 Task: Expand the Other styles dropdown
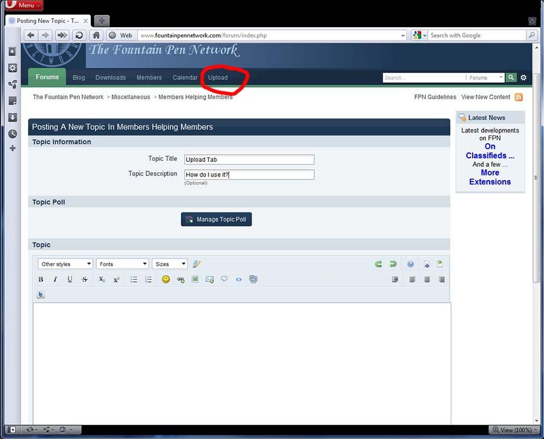click(65, 264)
